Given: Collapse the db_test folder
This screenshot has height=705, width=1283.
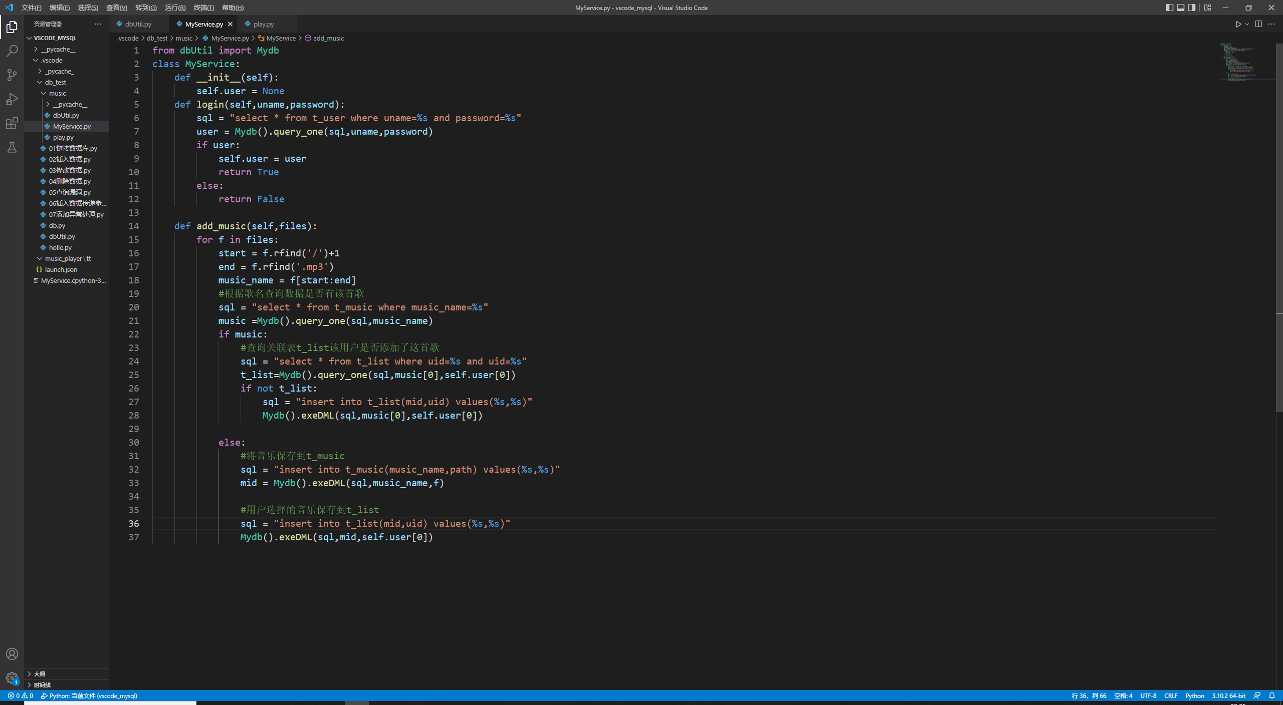Looking at the screenshot, I should 67,82.
